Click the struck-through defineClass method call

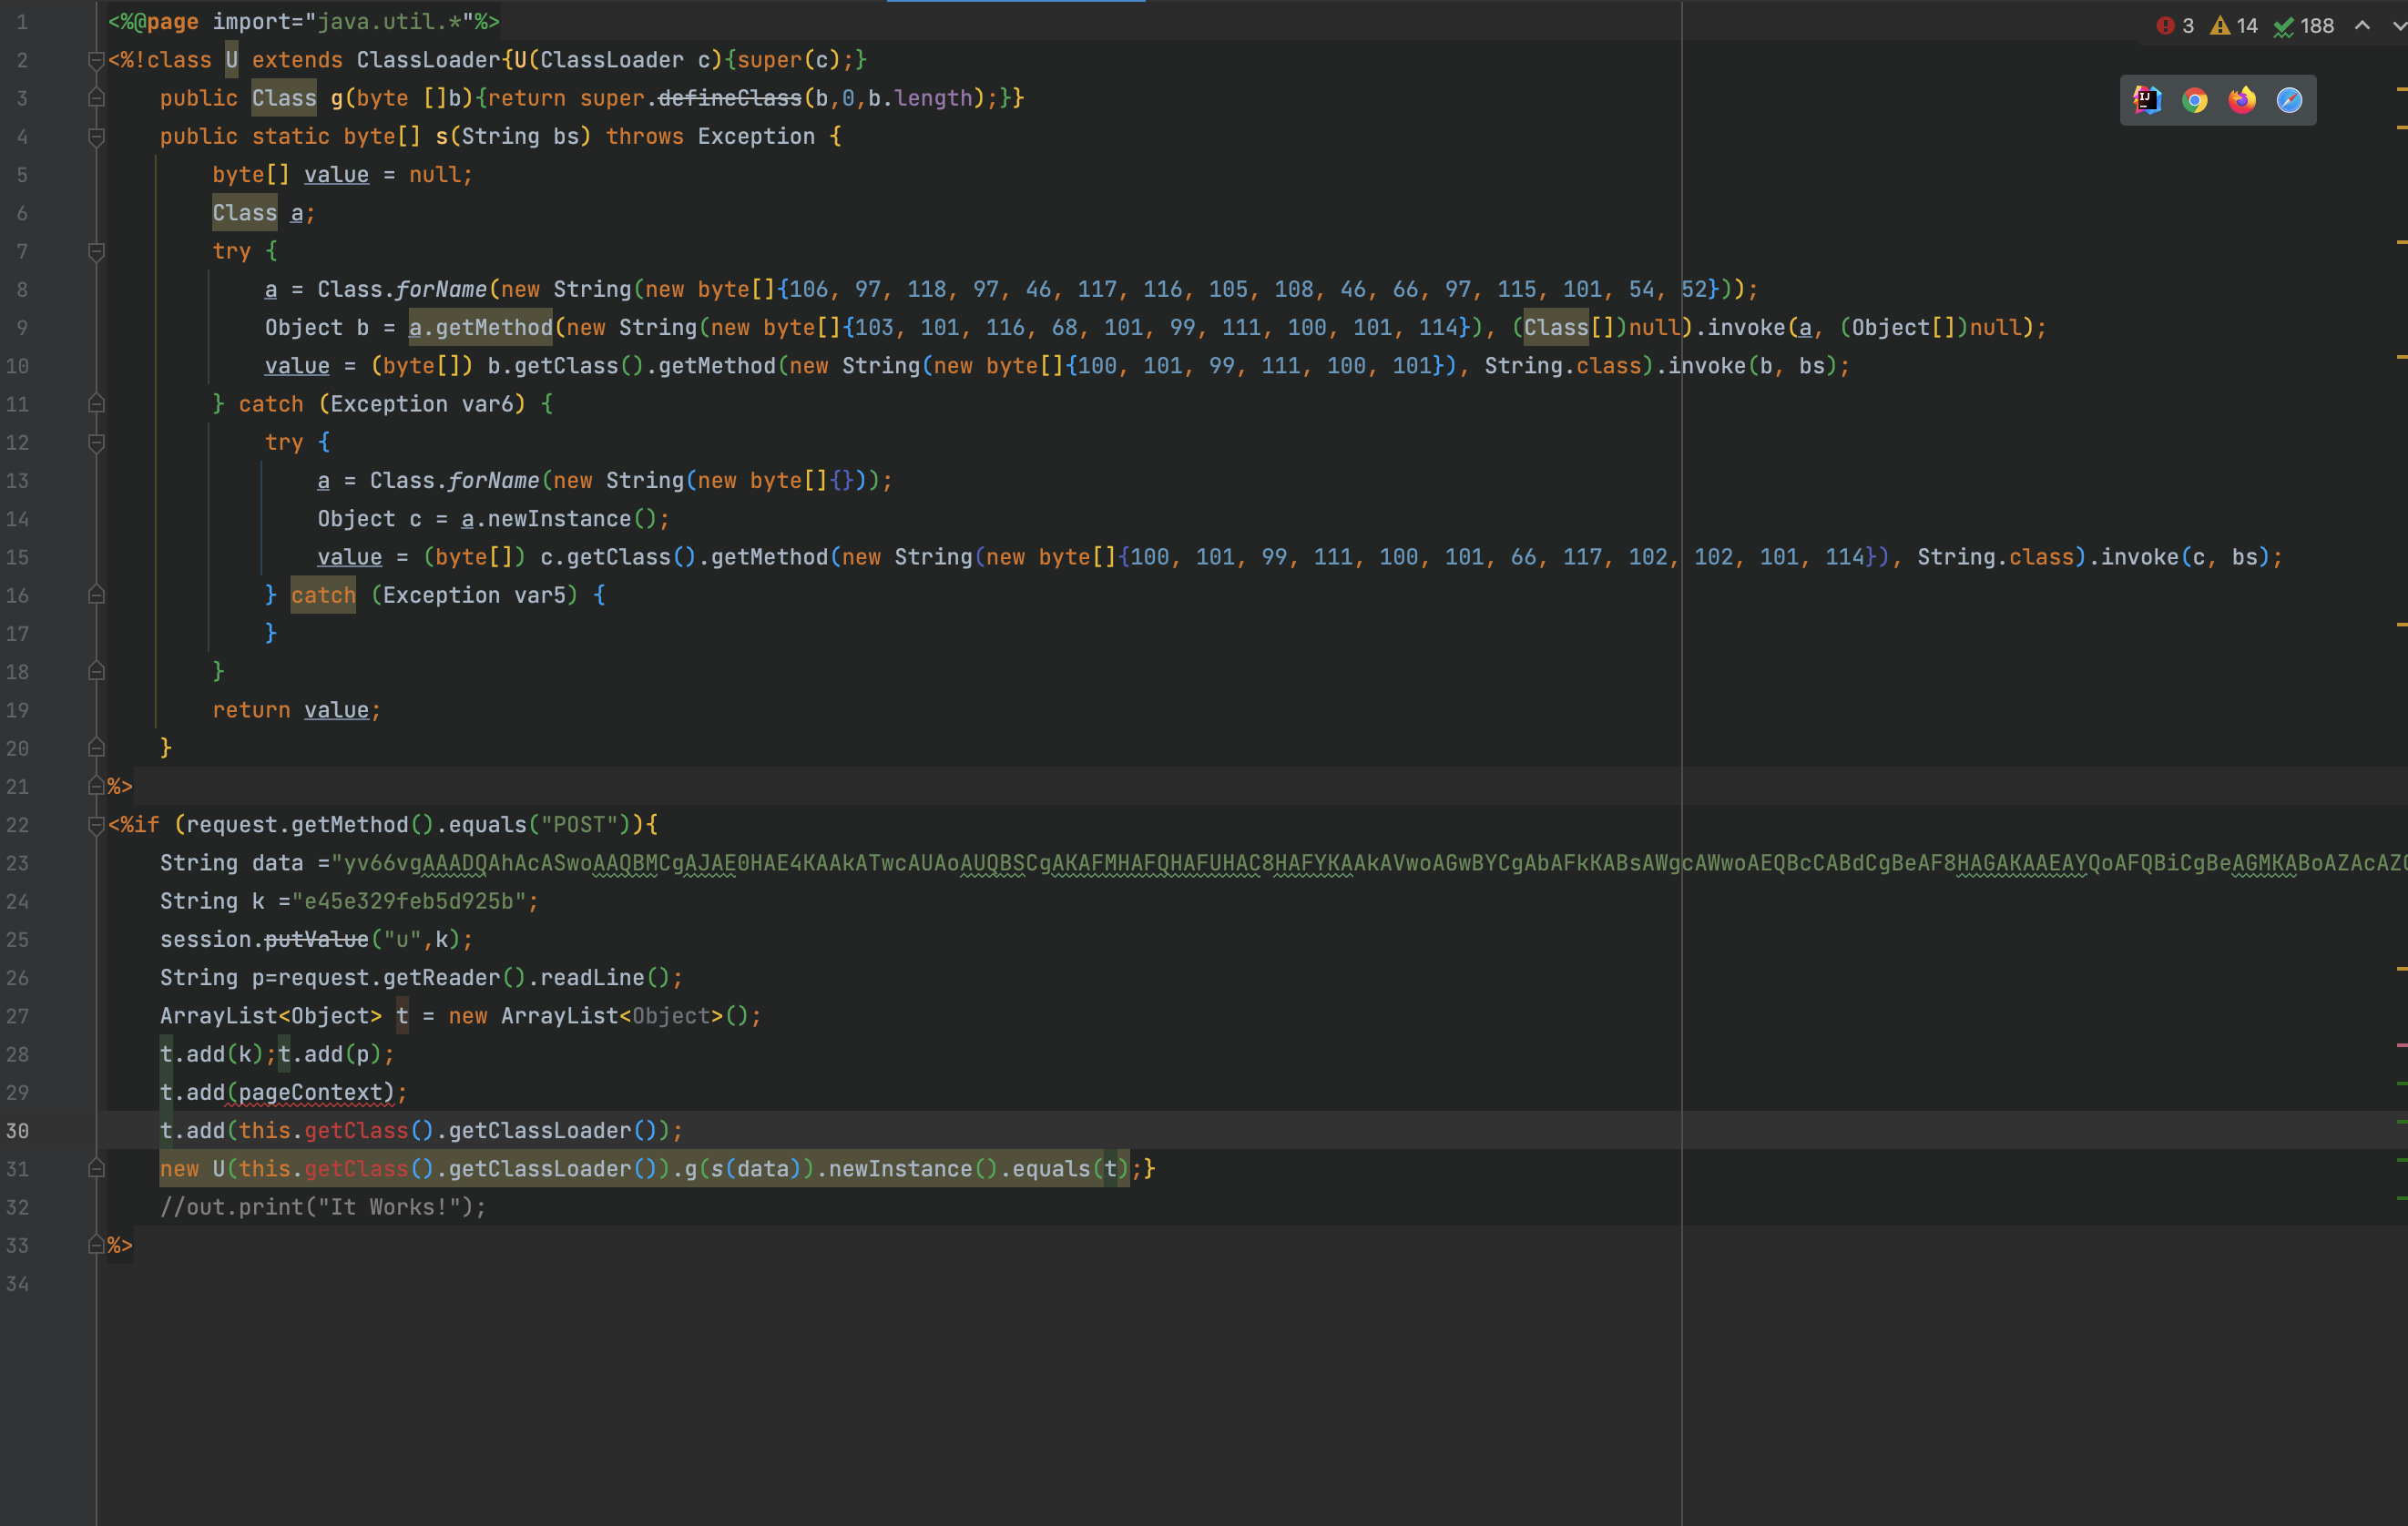click(x=730, y=99)
